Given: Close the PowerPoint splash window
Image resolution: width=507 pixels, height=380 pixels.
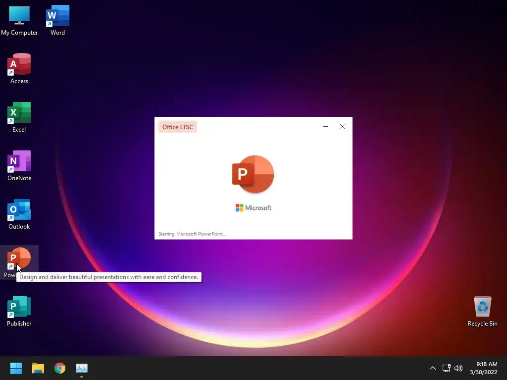Looking at the screenshot, I should (x=343, y=127).
